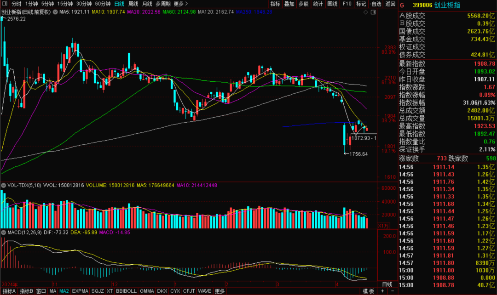Apply the BBIBOLL indicator tab

pyautogui.click(x=126, y=291)
